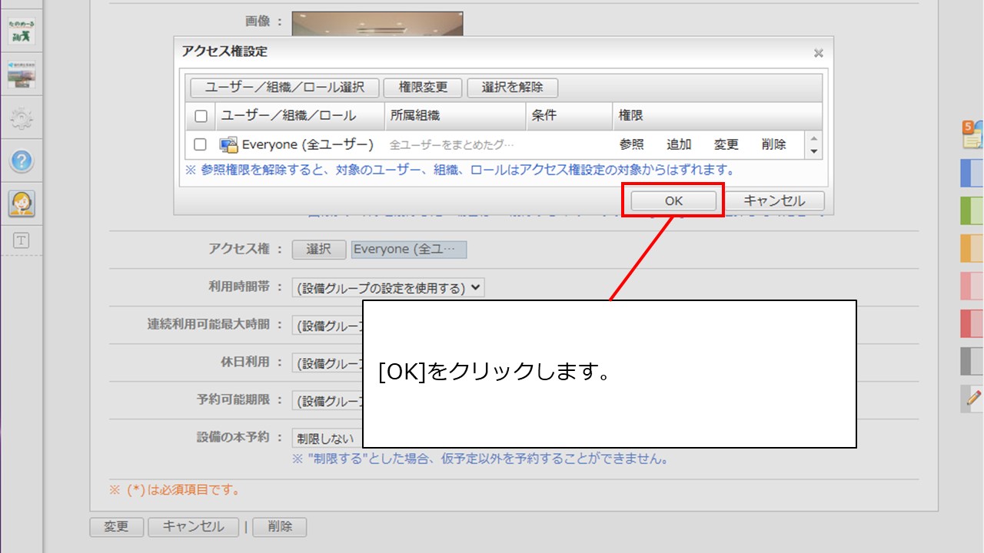Click the 選択を解除 button
Image resolution: width=984 pixels, height=553 pixels.
coord(513,88)
